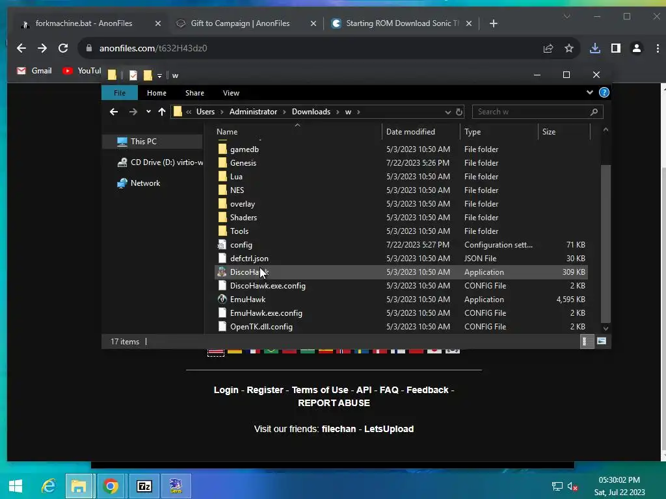Click the New folder quick access icon
Viewport: 666px width, 499px height.
[148, 75]
